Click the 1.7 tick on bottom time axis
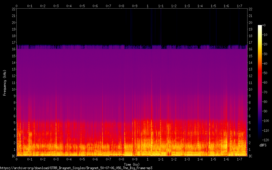The height and width of the screenshot is (170, 272). click(x=239, y=159)
